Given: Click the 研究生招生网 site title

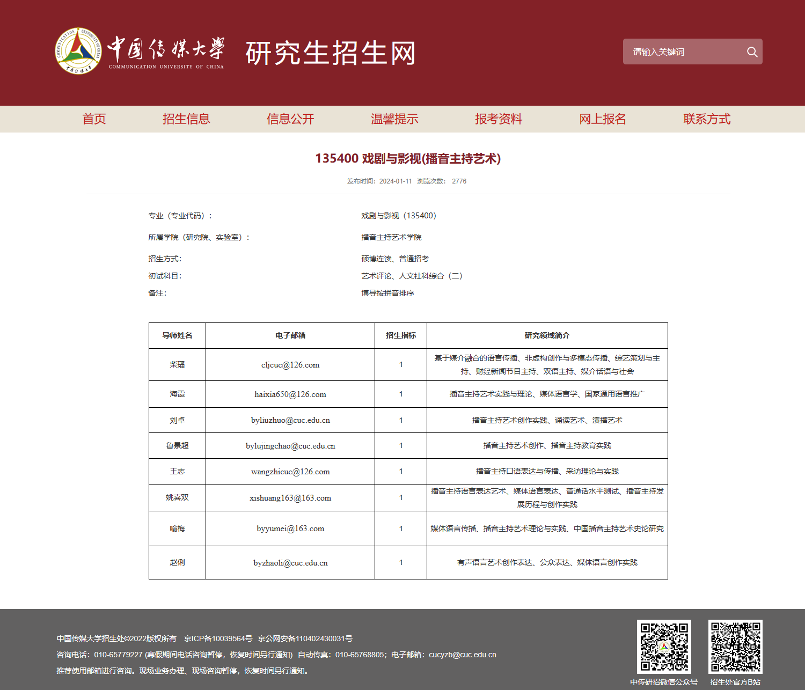Looking at the screenshot, I should [x=331, y=53].
